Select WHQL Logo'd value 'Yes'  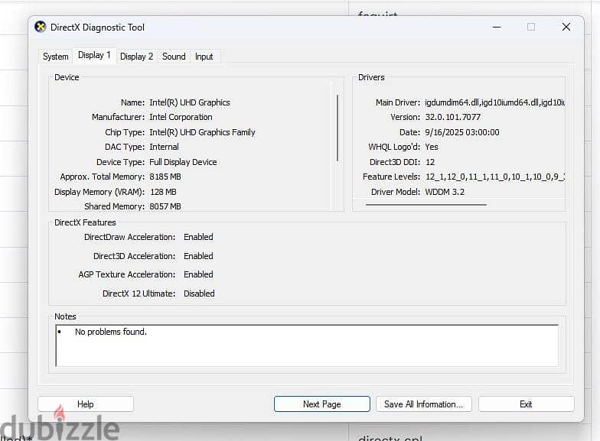click(x=432, y=147)
